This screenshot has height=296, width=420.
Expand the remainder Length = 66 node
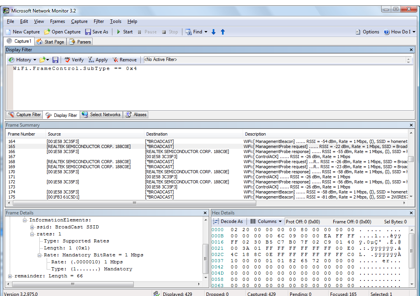10,276
